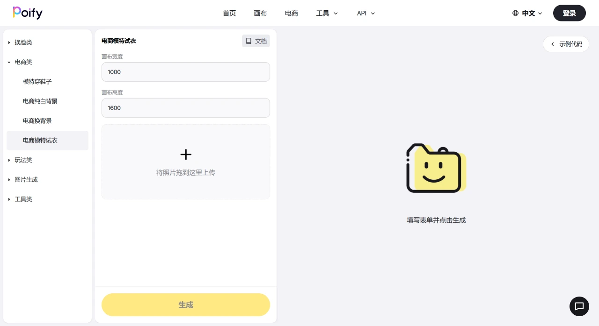Go to 首页 in the top navigation
Viewport: 599px width, 326px height.
click(x=229, y=13)
